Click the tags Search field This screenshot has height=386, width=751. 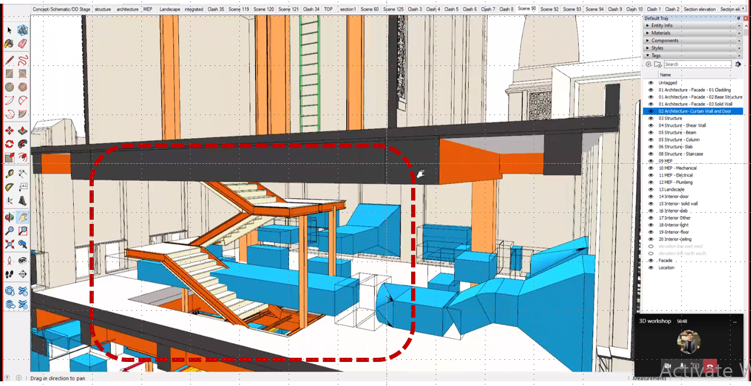coord(697,64)
